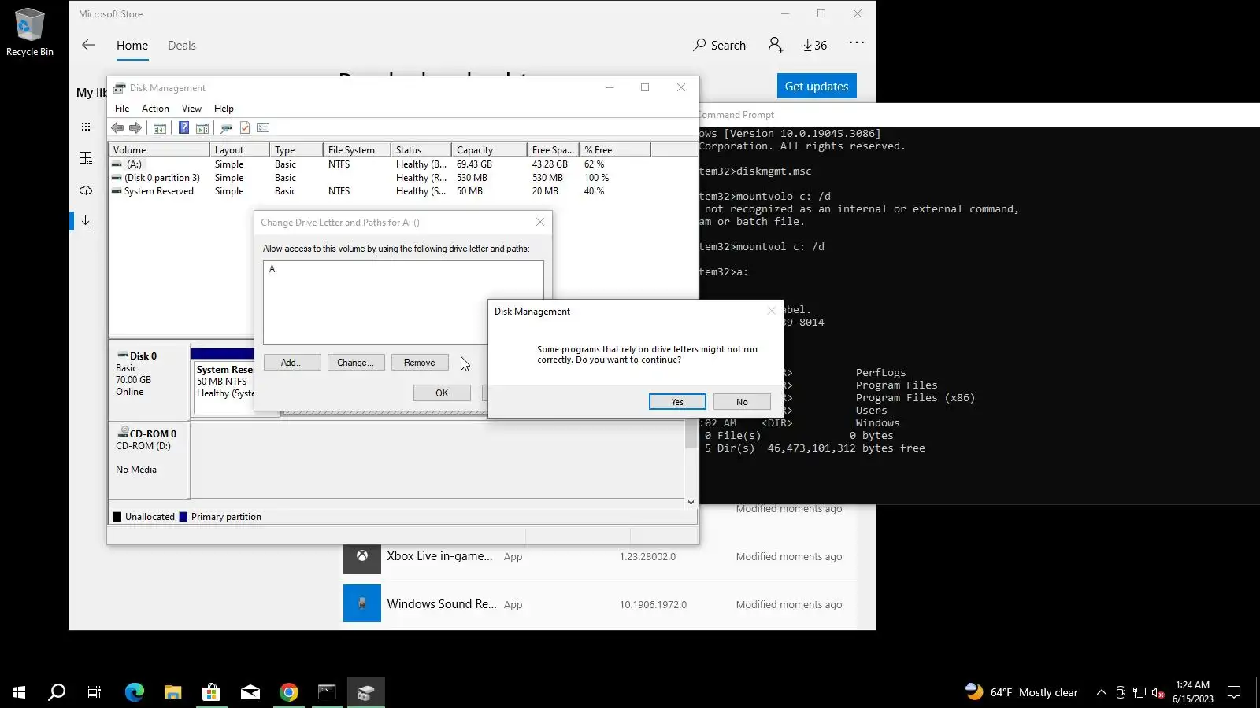Open the Windows Start menu
The image size is (1260, 708).
click(x=19, y=692)
